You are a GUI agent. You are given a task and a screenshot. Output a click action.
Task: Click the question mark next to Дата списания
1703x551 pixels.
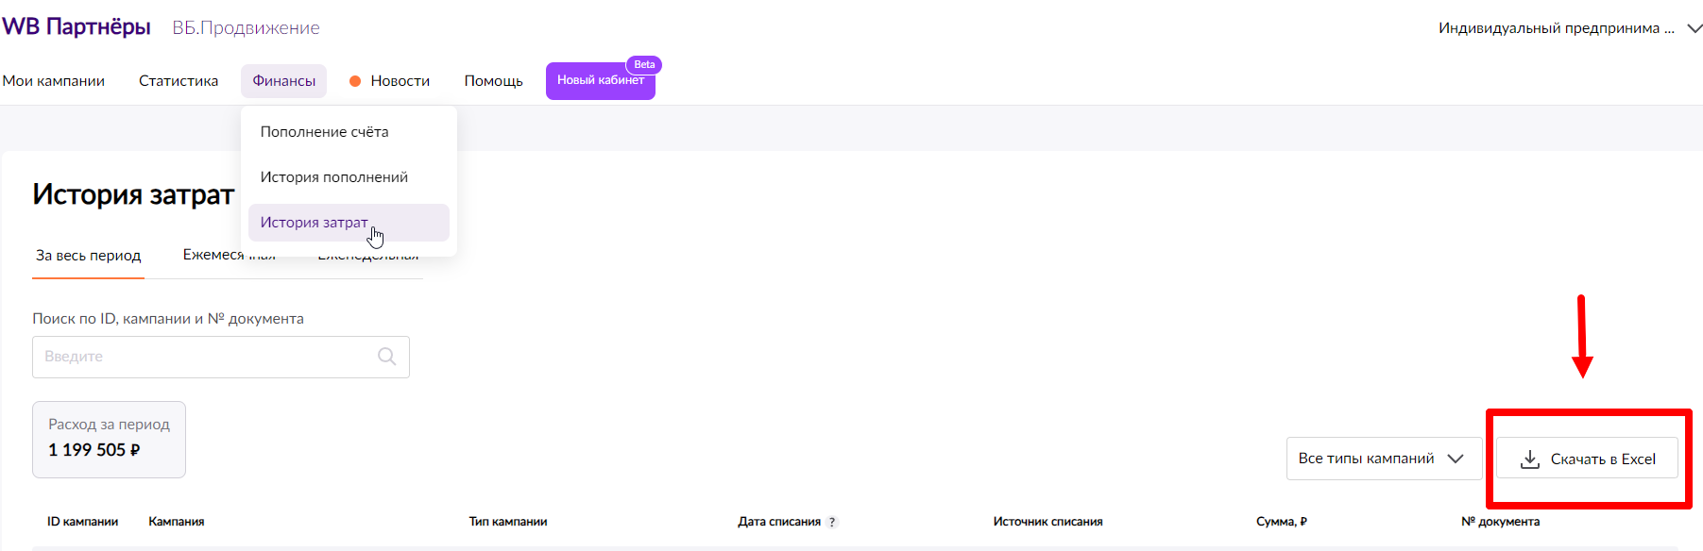point(832,522)
